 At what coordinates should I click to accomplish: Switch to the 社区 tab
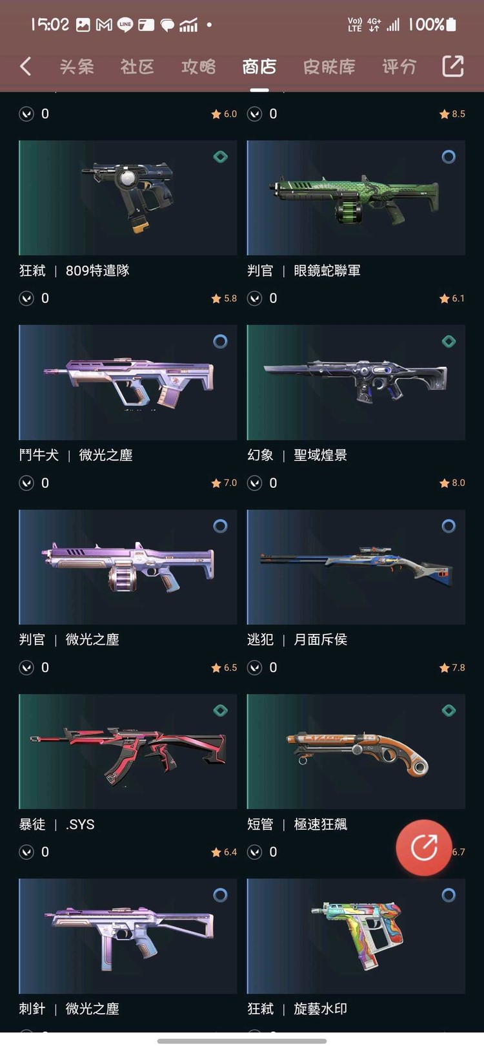[137, 67]
